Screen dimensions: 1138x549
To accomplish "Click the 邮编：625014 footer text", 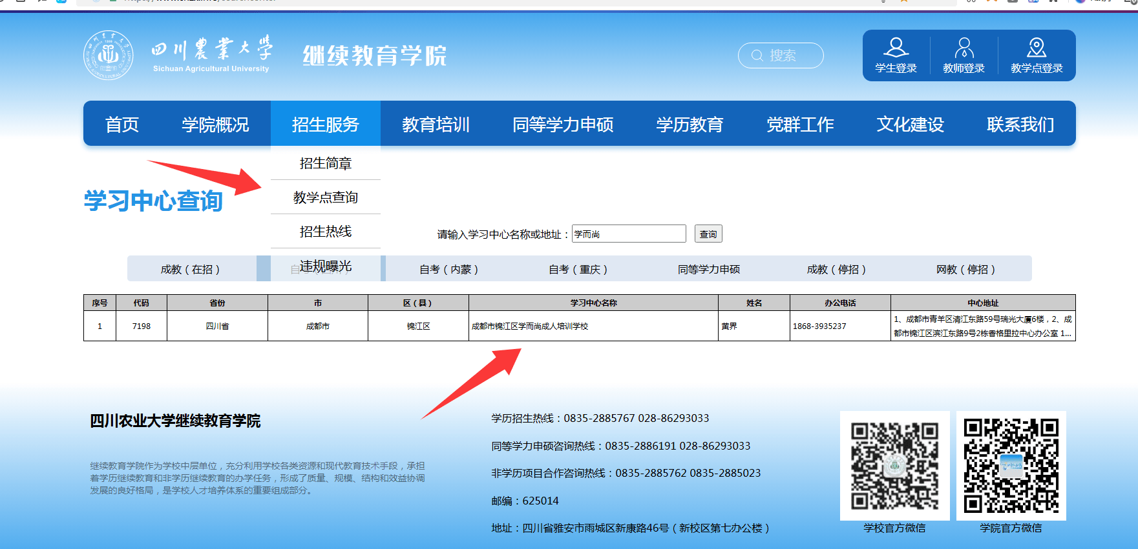I will [525, 501].
